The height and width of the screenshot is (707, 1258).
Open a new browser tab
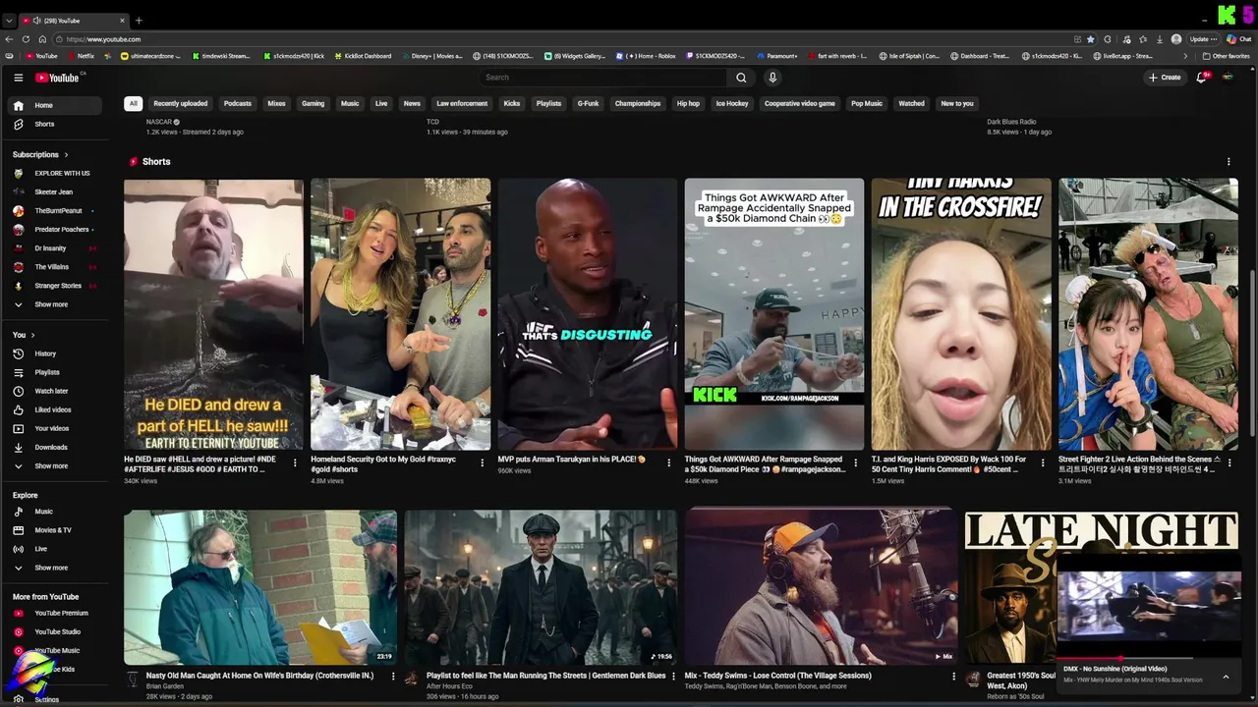(x=139, y=21)
